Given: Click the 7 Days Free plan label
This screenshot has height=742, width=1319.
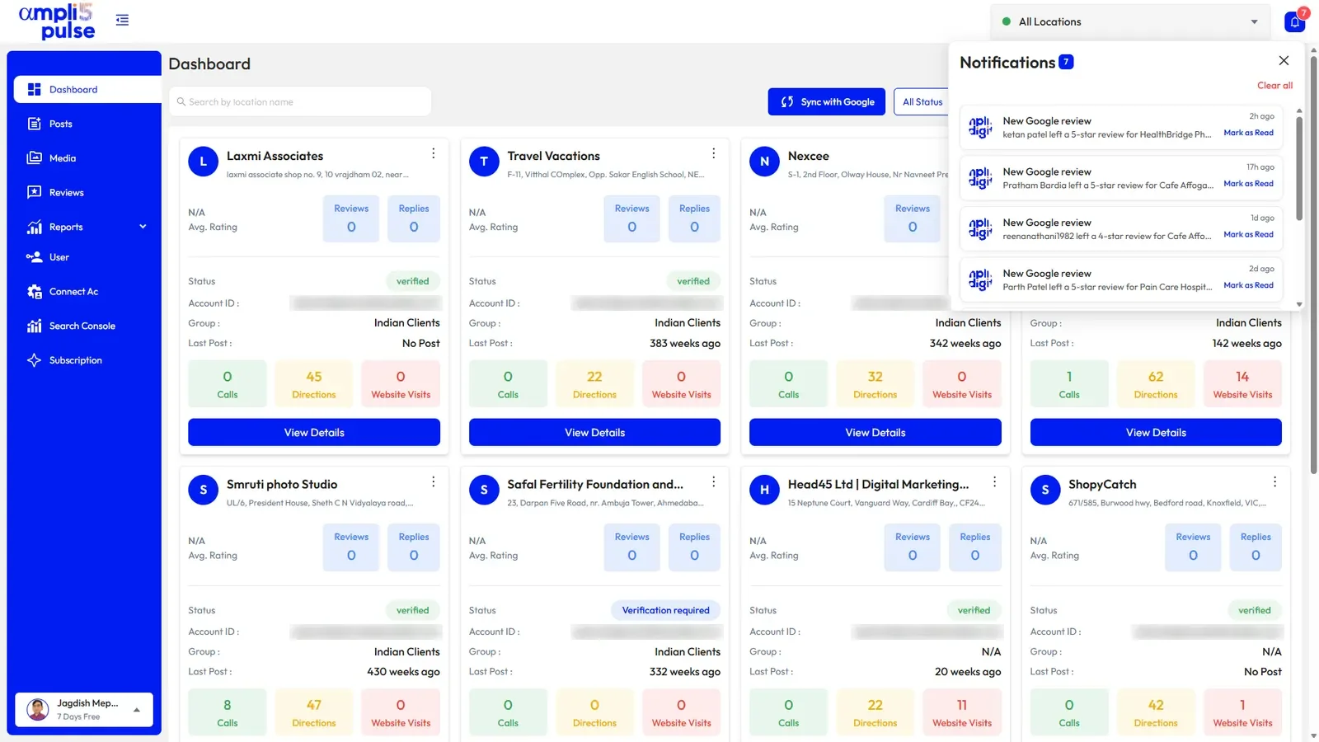Looking at the screenshot, I should [x=78, y=716].
